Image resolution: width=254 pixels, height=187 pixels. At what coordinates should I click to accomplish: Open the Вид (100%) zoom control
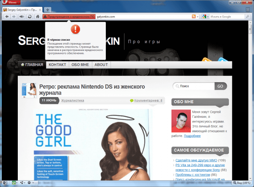[242, 183]
